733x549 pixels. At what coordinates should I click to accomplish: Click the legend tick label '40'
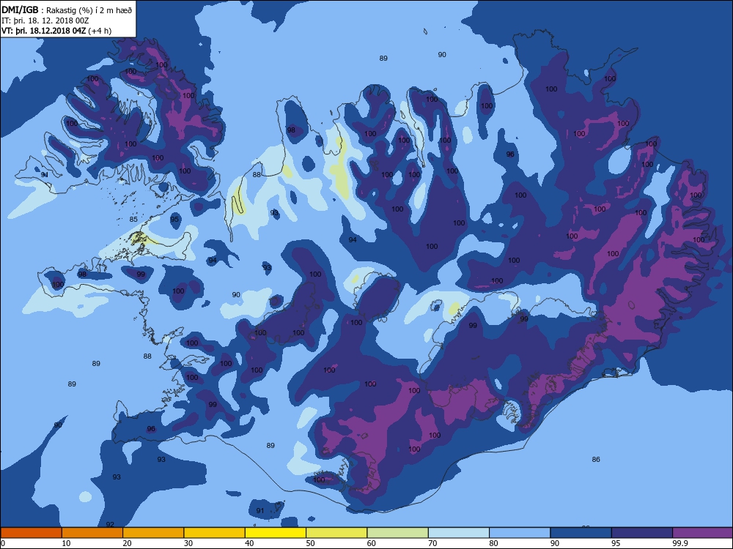tap(250, 543)
